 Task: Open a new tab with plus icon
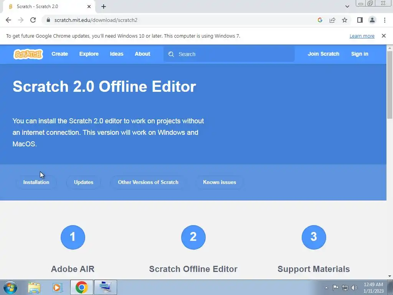click(104, 7)
